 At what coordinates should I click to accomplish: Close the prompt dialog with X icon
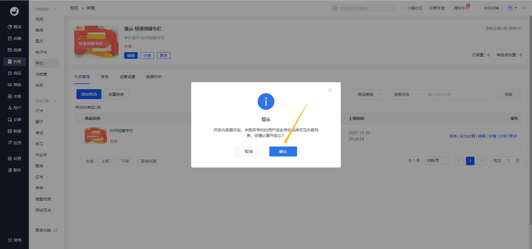coord(330,90)
